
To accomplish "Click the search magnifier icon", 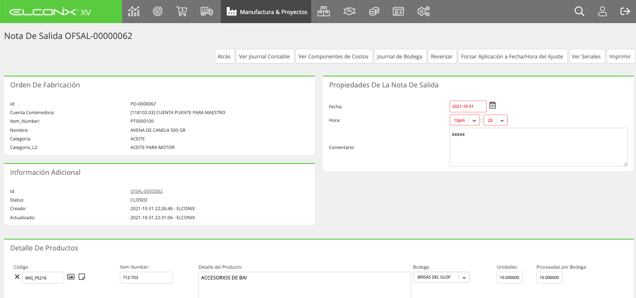I will pos(579,11).
